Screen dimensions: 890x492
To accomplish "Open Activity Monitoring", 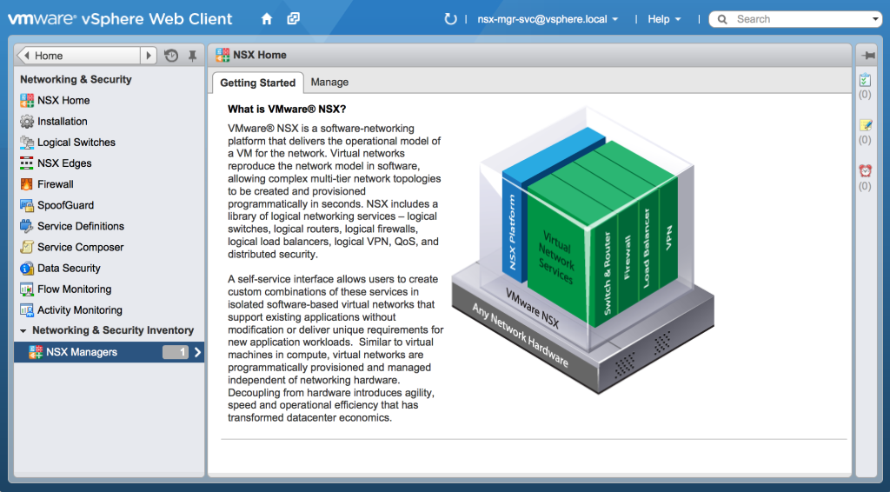I will [x=79, y=310].
